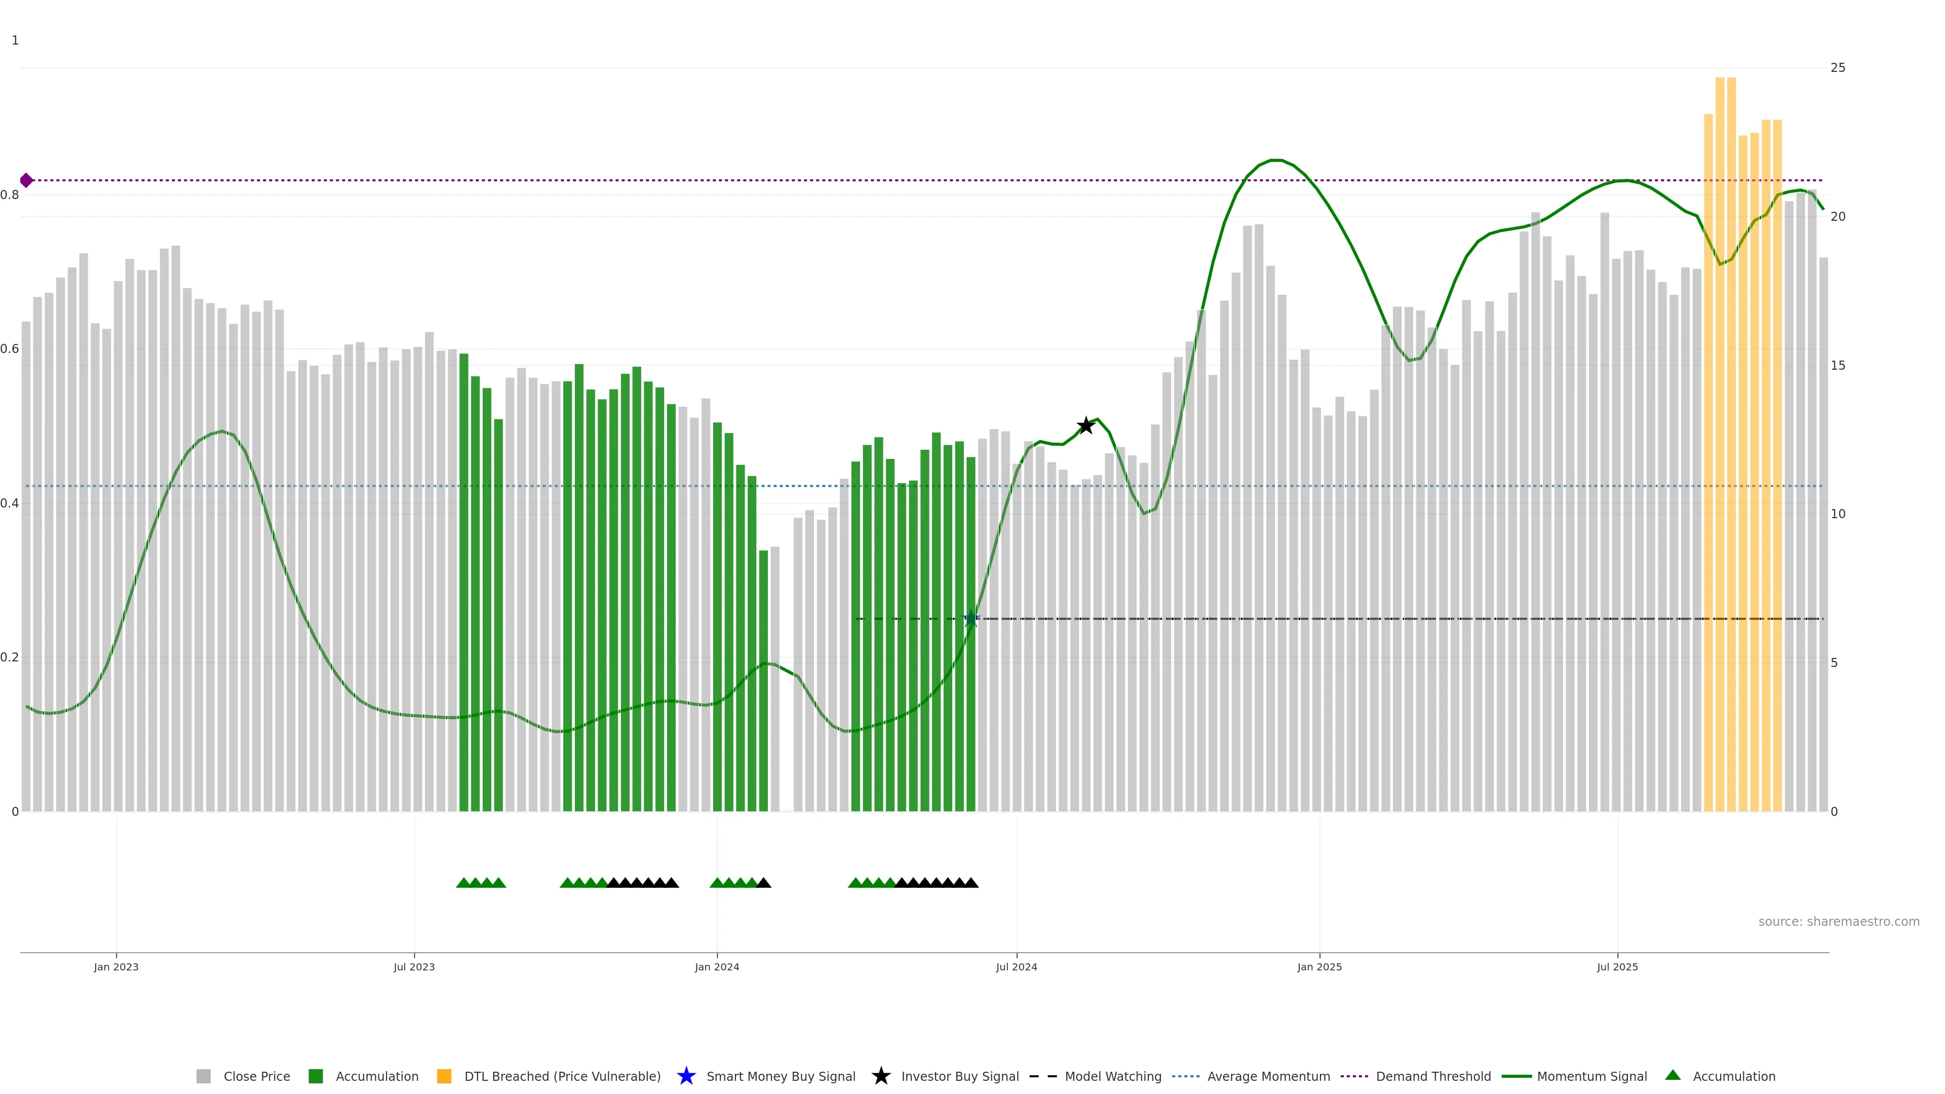Click the black star icon in the legend
1945x1094 pixels.
[x=880, y=1077]
